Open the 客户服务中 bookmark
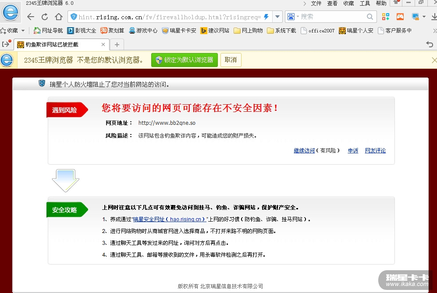437x293 pixels. point(394,31)
